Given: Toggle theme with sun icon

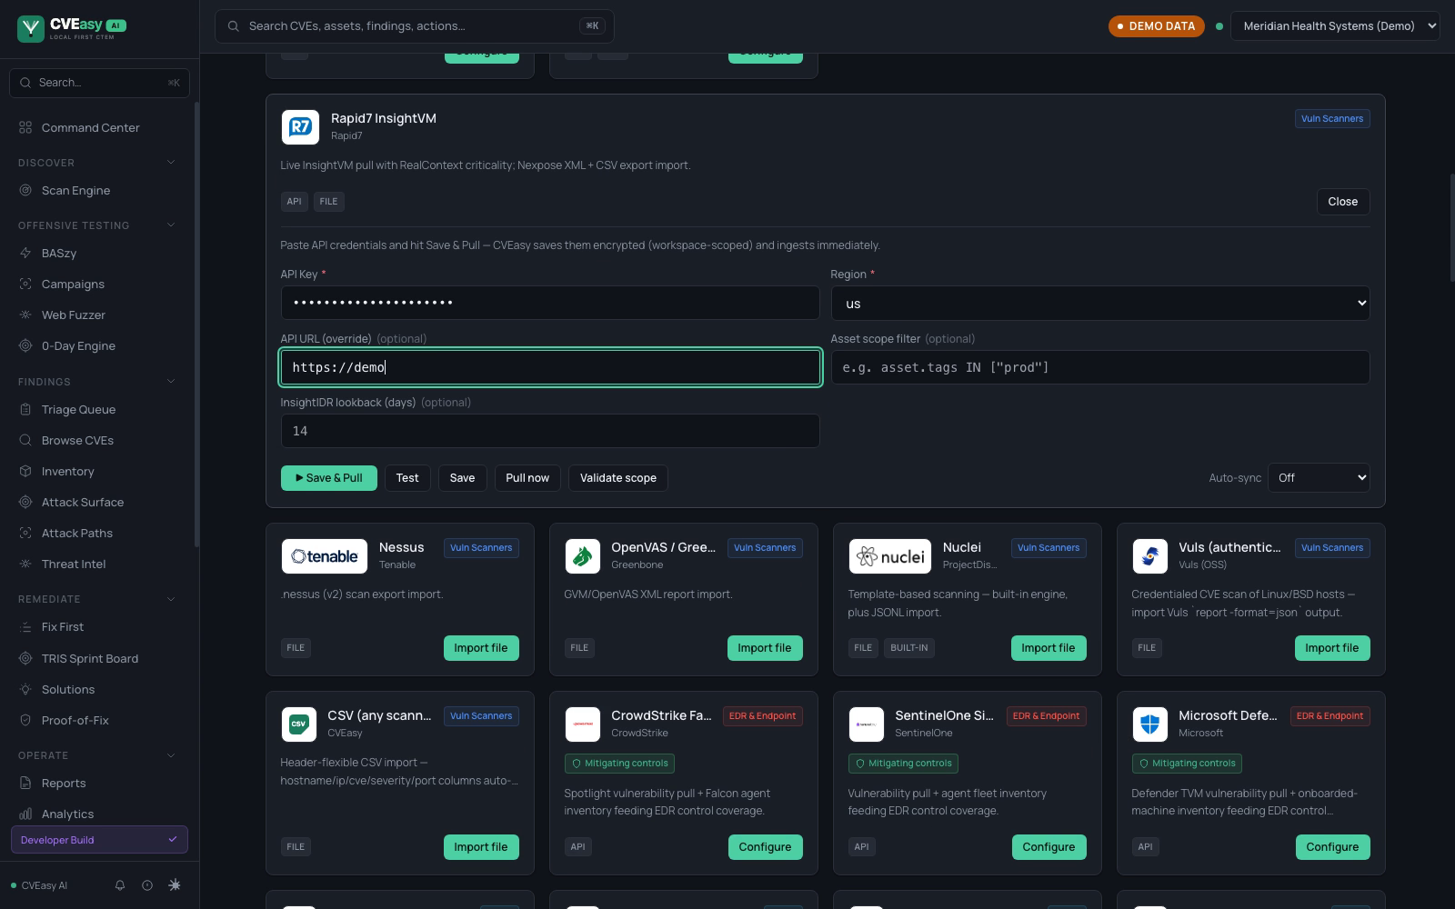Looking at the screenshot, I should point(175,885).
